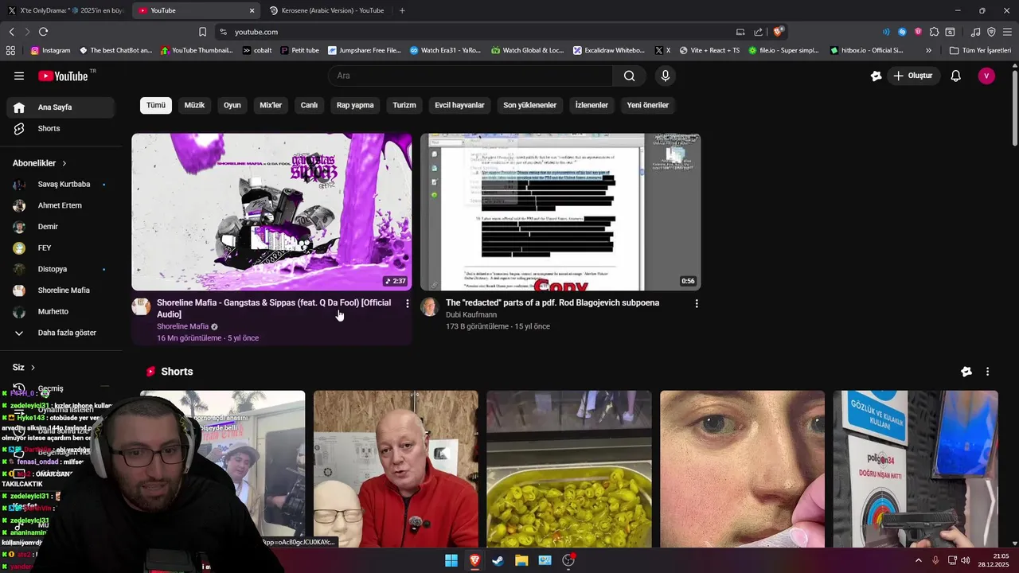The height and width of the screenshot is (573, 1019).
Task: Open Demir subscription channel
Action: 61,227
